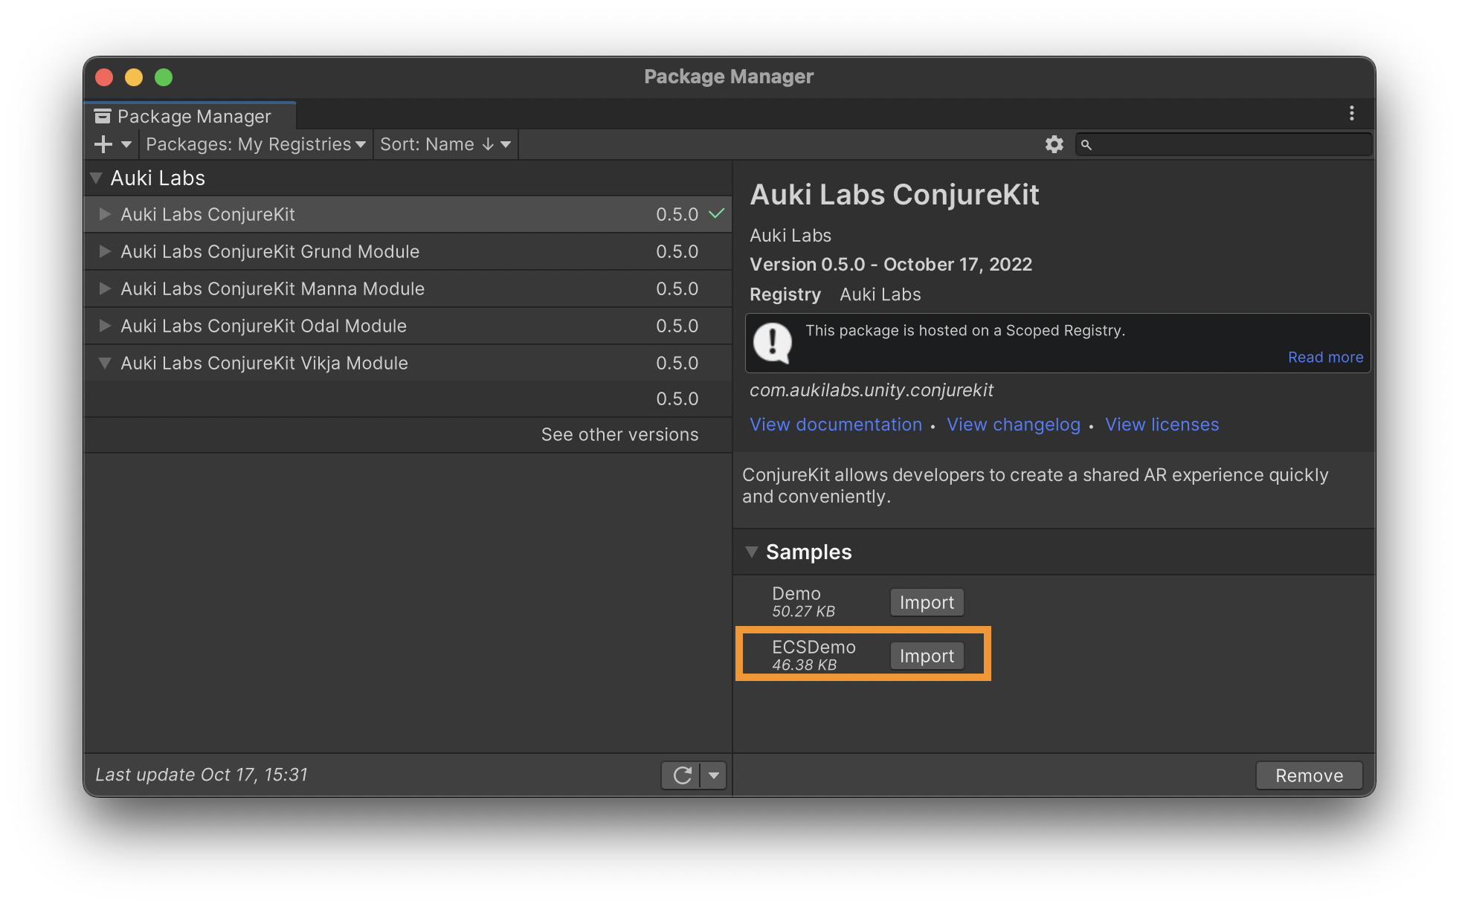
Task: Open the three-dot window options menu
Action: [x=1351, y=113]
